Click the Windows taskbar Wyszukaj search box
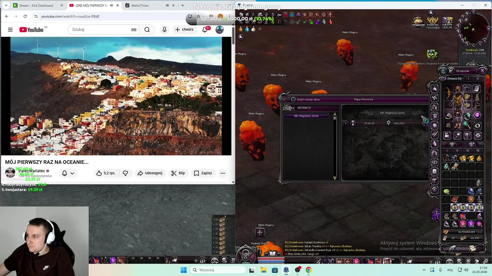Viewport: 492px width, 276px height. (x=218, y=270)
